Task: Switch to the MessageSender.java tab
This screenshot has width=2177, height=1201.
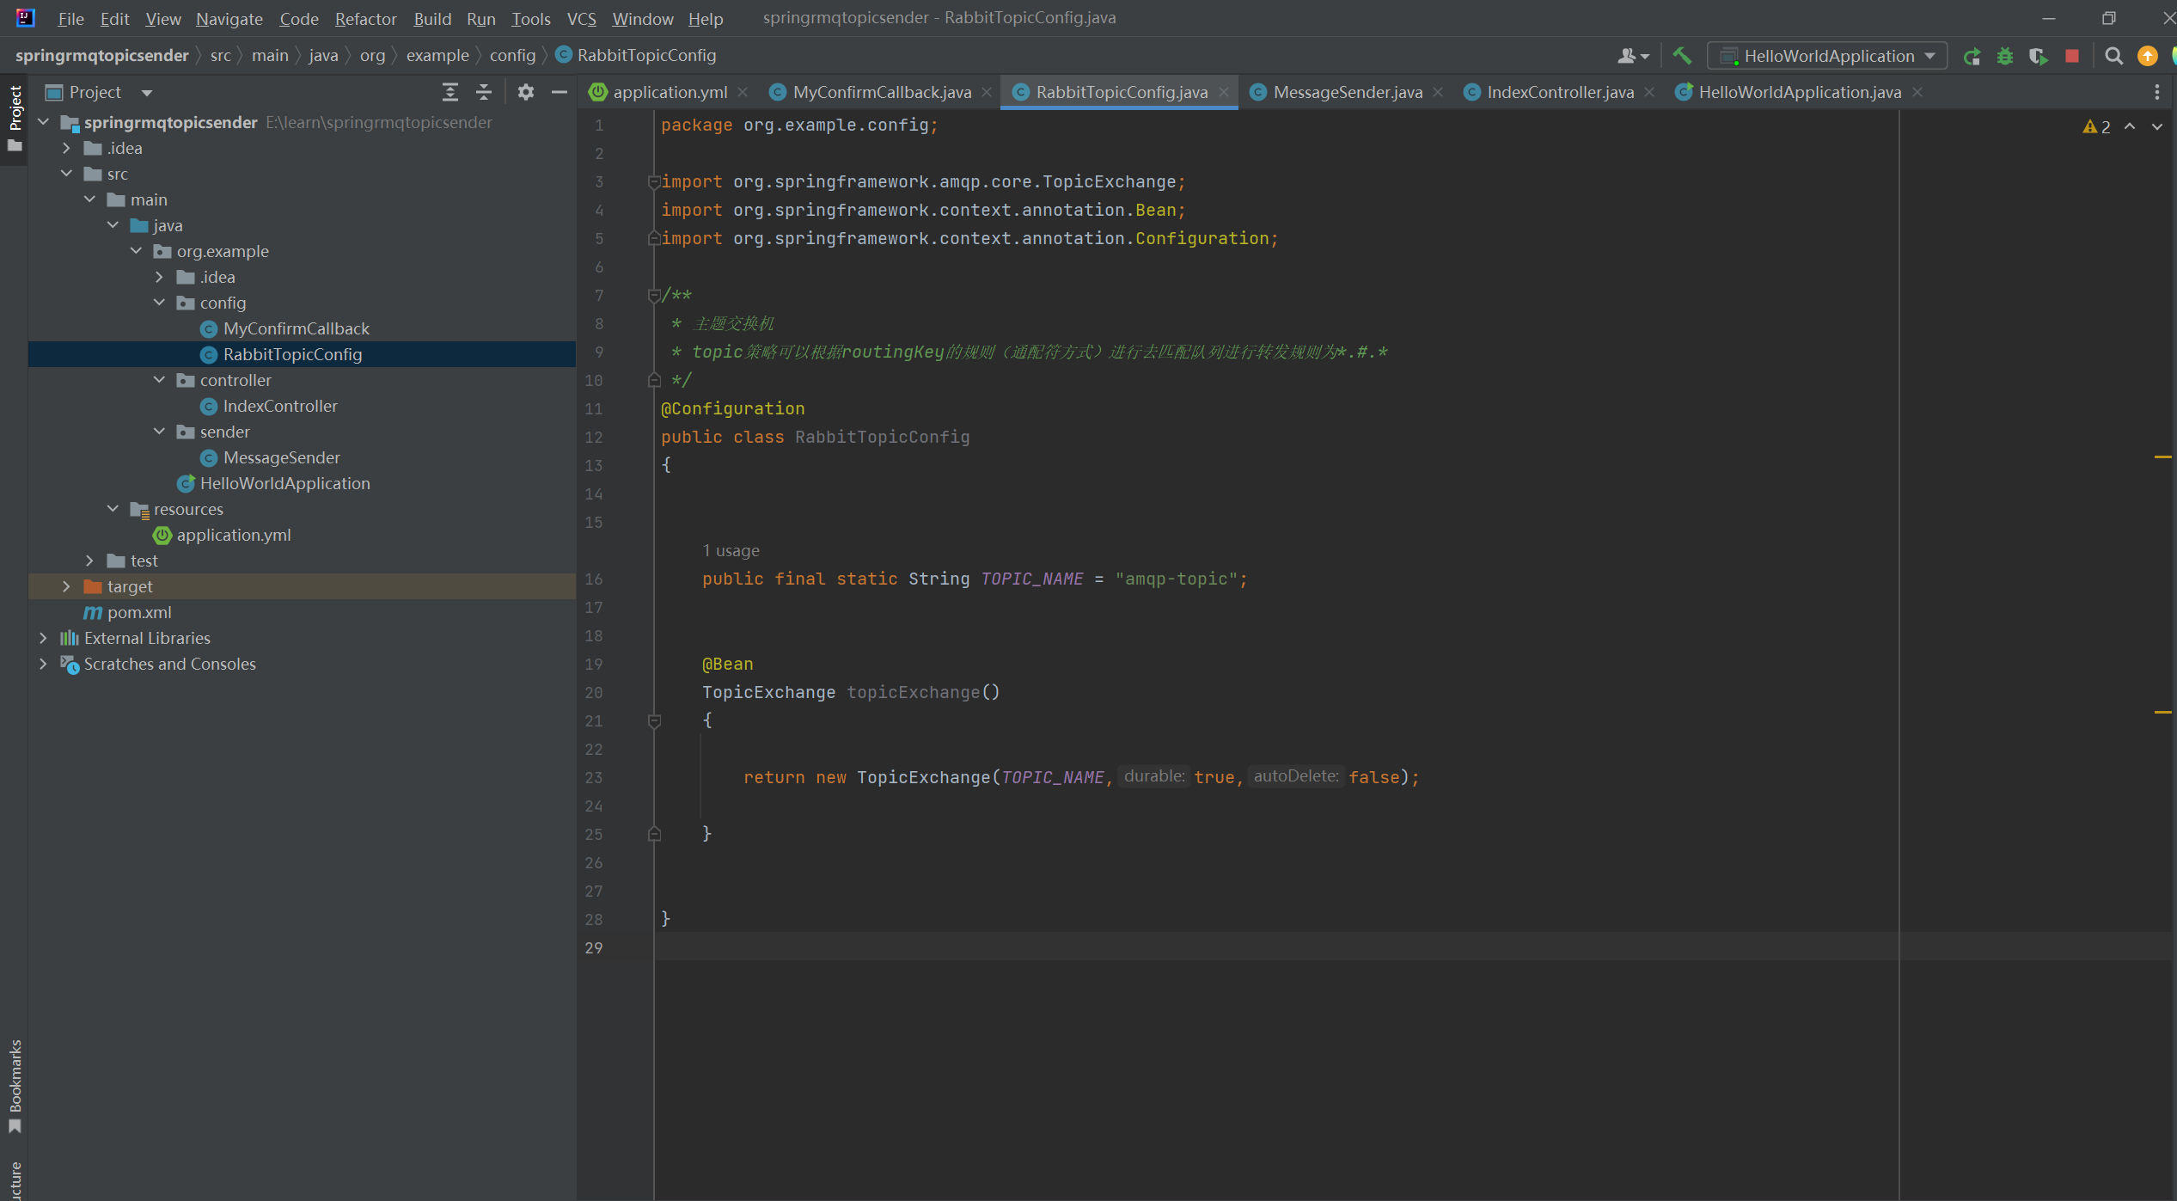Action: coord(1346,92)
